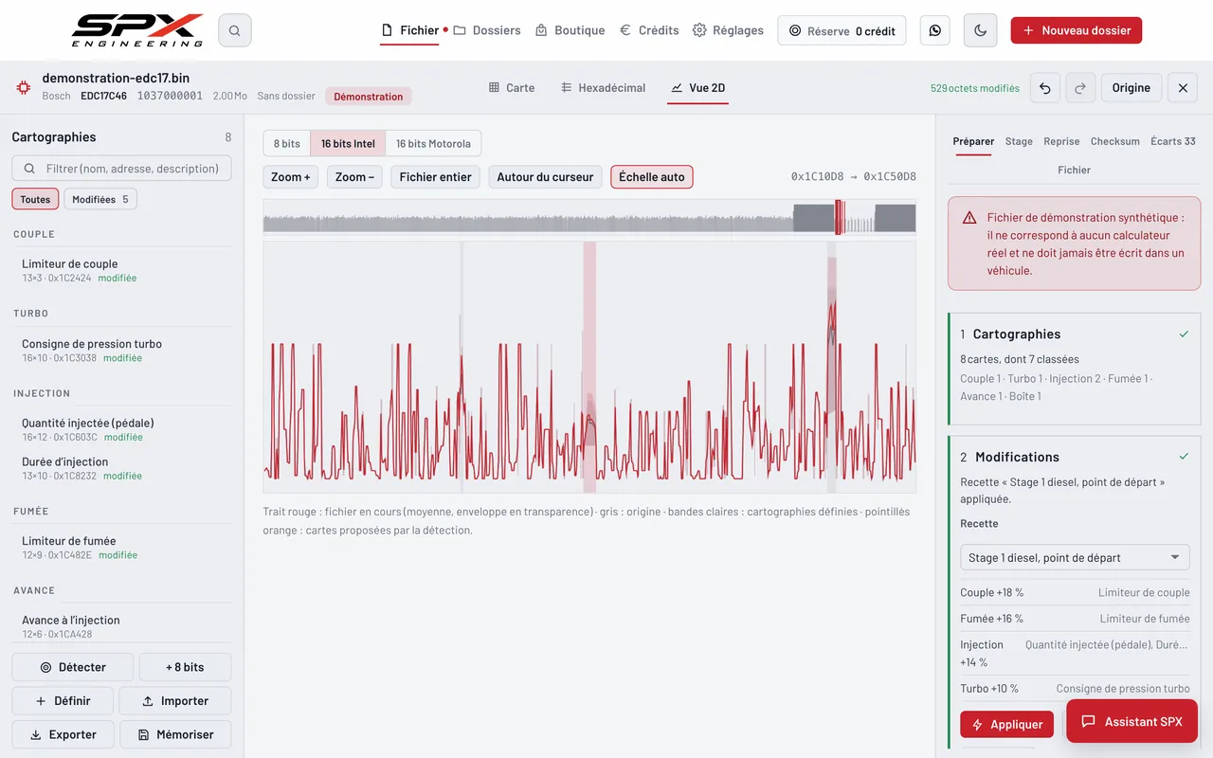Click Détecter cartographies button
The width and height of the screenshot is (1213, 758).
click(72, 667)
